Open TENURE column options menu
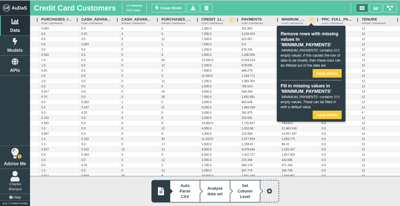This screenshot has width=400, height=206. pyautogui.click(x=397, y=20)
